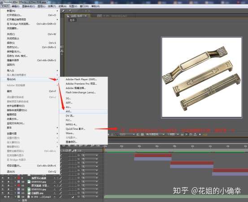Mute audio of layer 14 mp3

pyautogui.click(x=5, y=197)
